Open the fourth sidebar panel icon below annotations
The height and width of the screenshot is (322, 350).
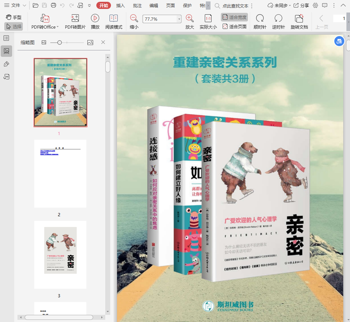(x=6, y=77)
